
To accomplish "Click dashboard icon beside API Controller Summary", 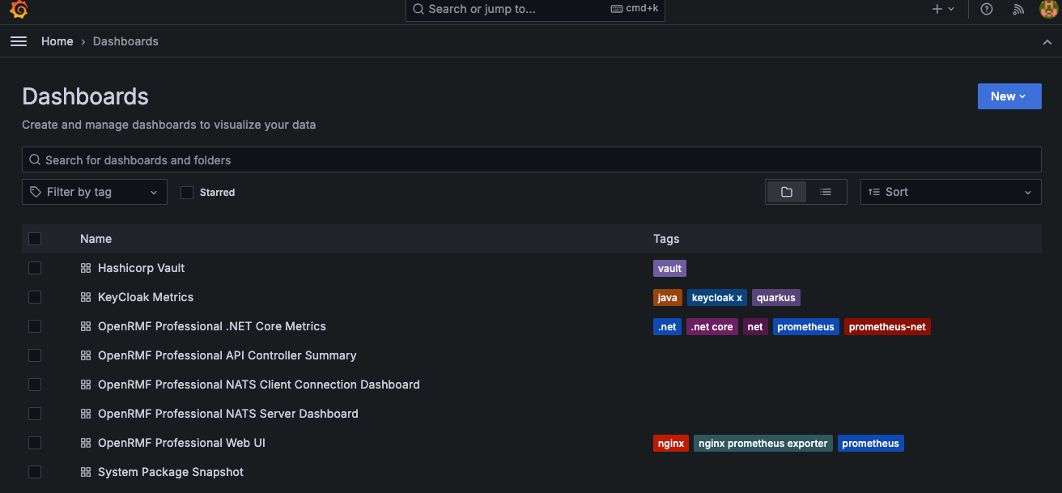I will [86, 355].
